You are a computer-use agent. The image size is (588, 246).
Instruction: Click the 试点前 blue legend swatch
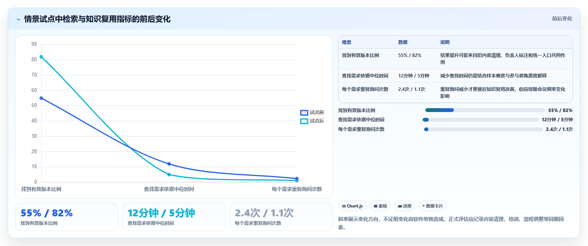(304, 112)
